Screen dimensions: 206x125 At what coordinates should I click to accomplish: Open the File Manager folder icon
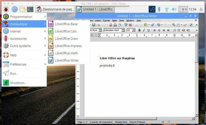[23, 9]
